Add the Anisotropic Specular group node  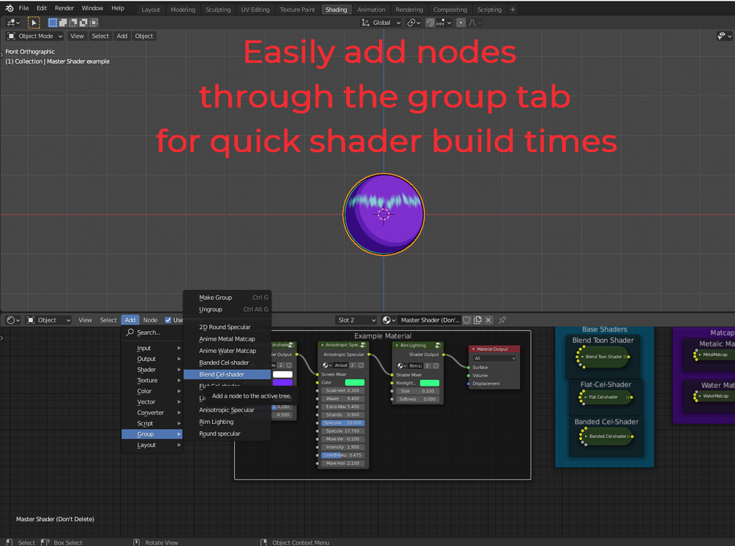click(x=227, y=410)
